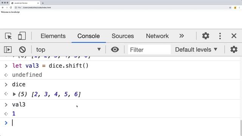Show the console sidebar panel icon

pos(8,49)
